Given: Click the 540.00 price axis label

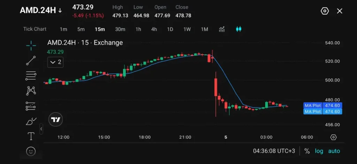Looking at the screenshot, I should coord(332,43).
